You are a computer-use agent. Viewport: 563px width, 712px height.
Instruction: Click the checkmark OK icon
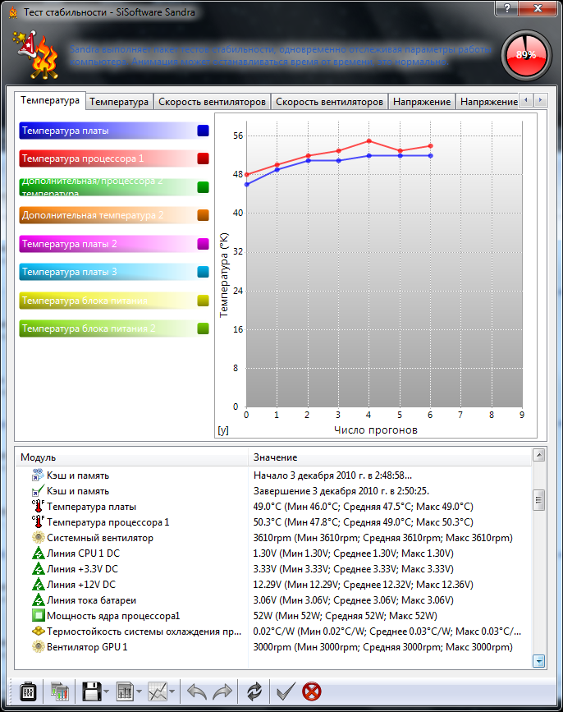(x=286, y=691)
